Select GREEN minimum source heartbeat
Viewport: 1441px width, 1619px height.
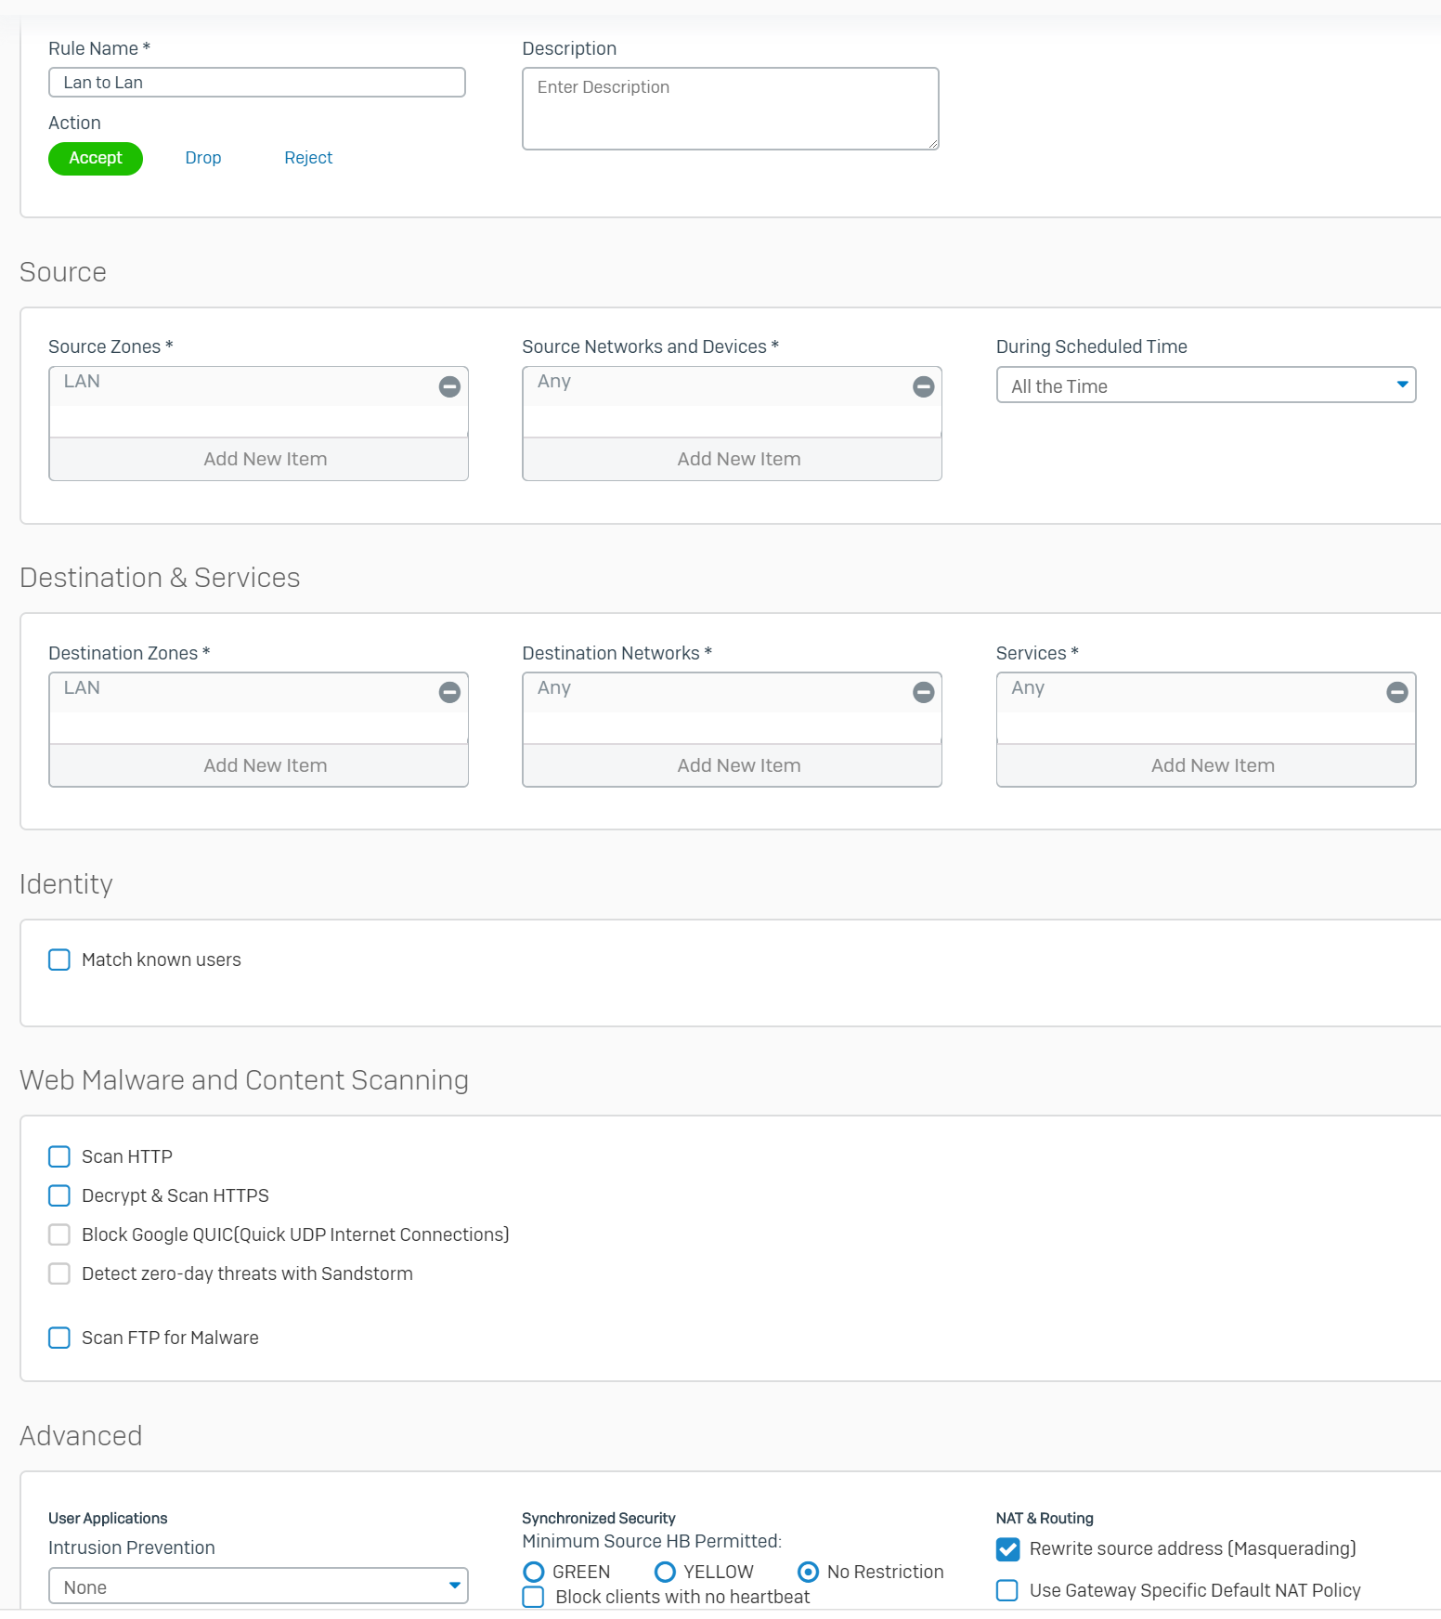[534, 1572]
